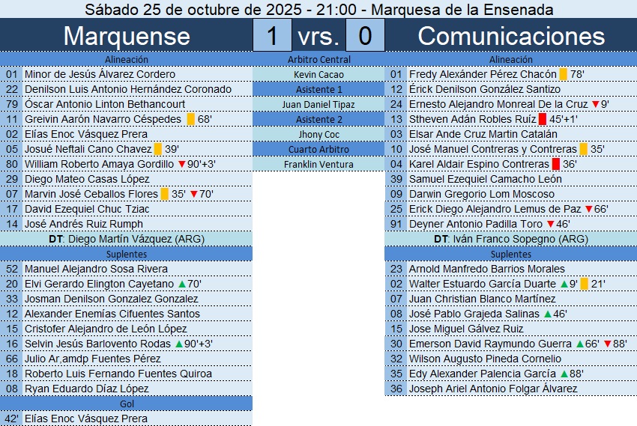
Task: Click green substitution arrow for Elvi Gerardo Elington
Action: tap(182, 284)
